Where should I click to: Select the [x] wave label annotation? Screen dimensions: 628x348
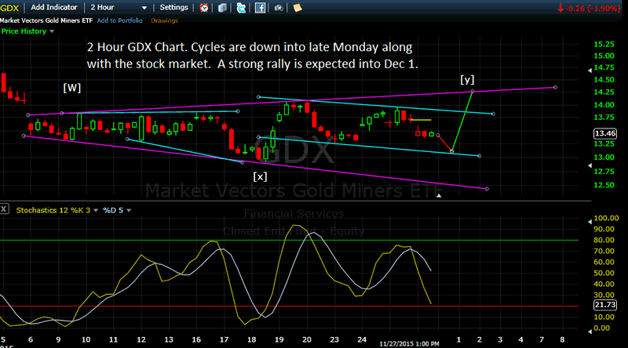tap(260, 176)
